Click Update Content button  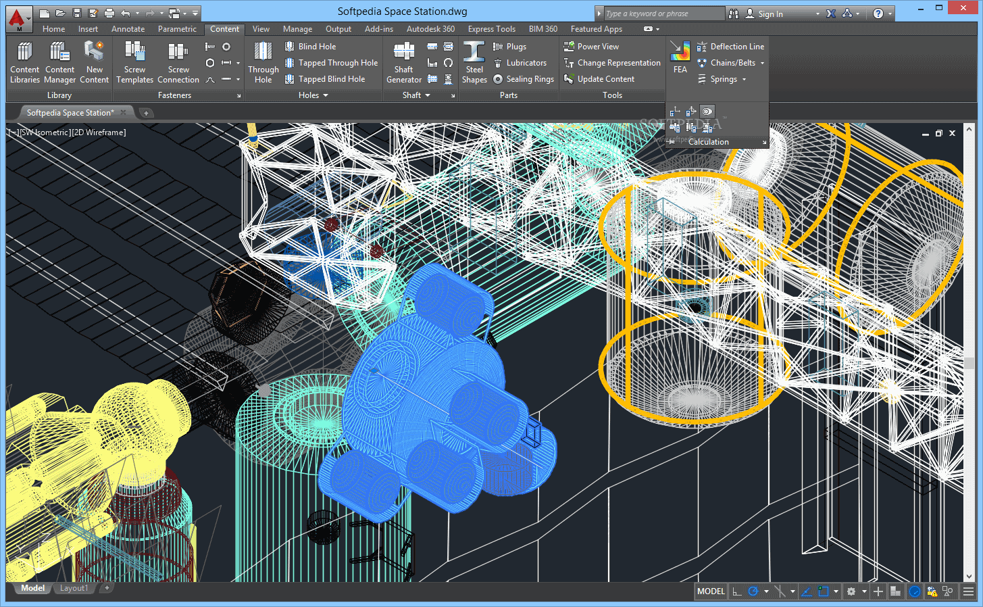click(x=599, y=79)
